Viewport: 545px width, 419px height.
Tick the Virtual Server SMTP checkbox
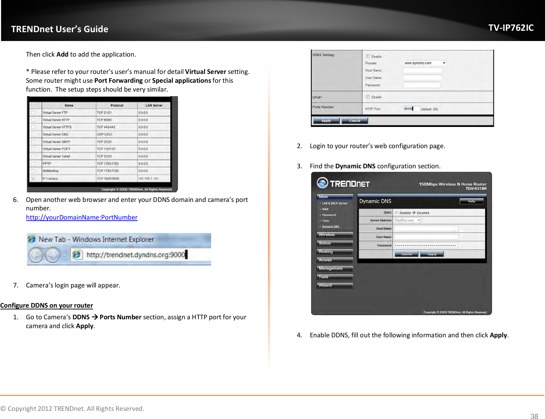point(33,142)
